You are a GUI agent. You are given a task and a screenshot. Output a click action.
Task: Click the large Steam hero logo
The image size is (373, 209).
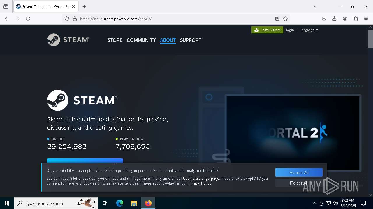[x=82, y=100]
